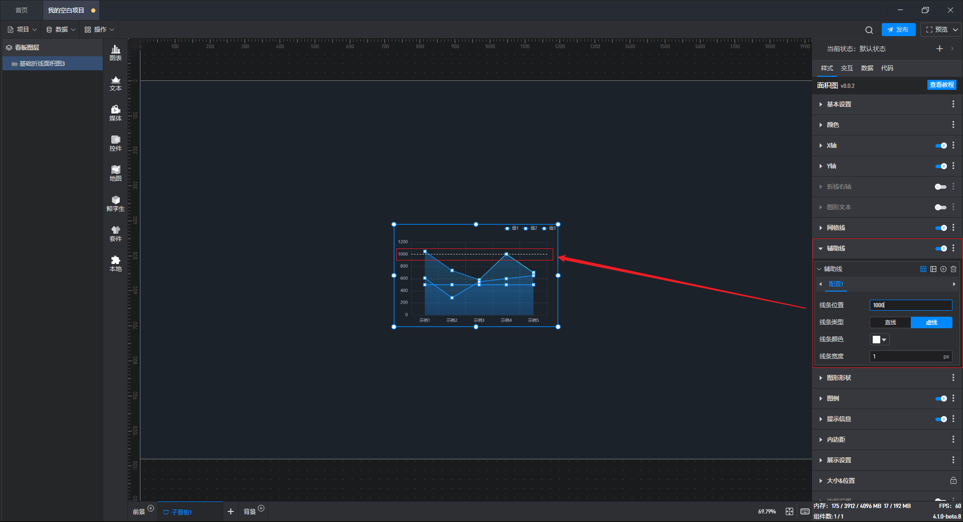Expand the 颜色 section
Viewport: 963px width, 522px height.
821,125
